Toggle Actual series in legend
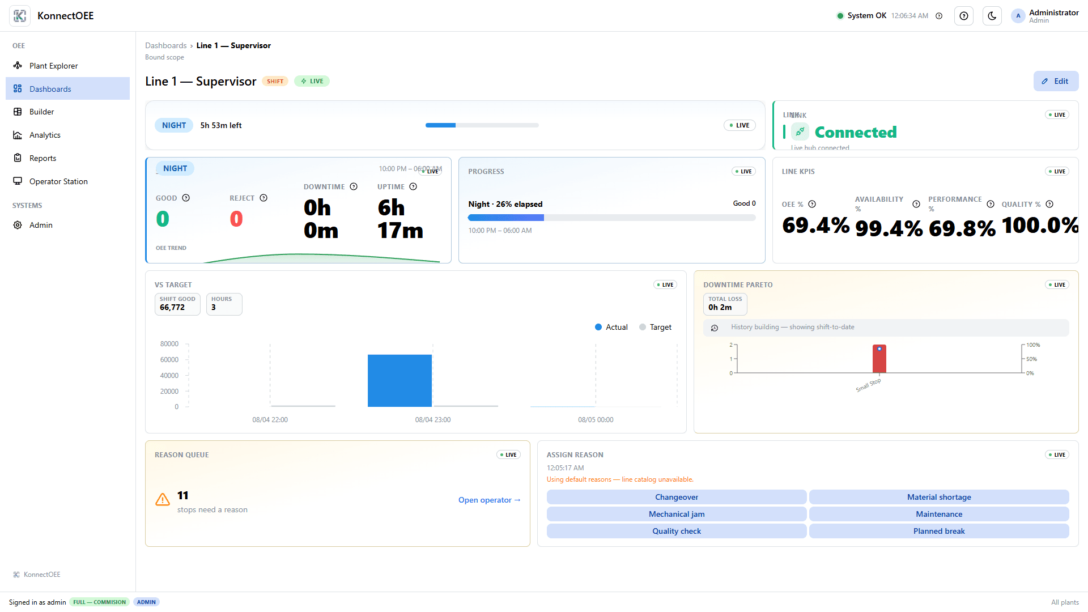Viewport: 1088px width, 612px height. (611, 327)
